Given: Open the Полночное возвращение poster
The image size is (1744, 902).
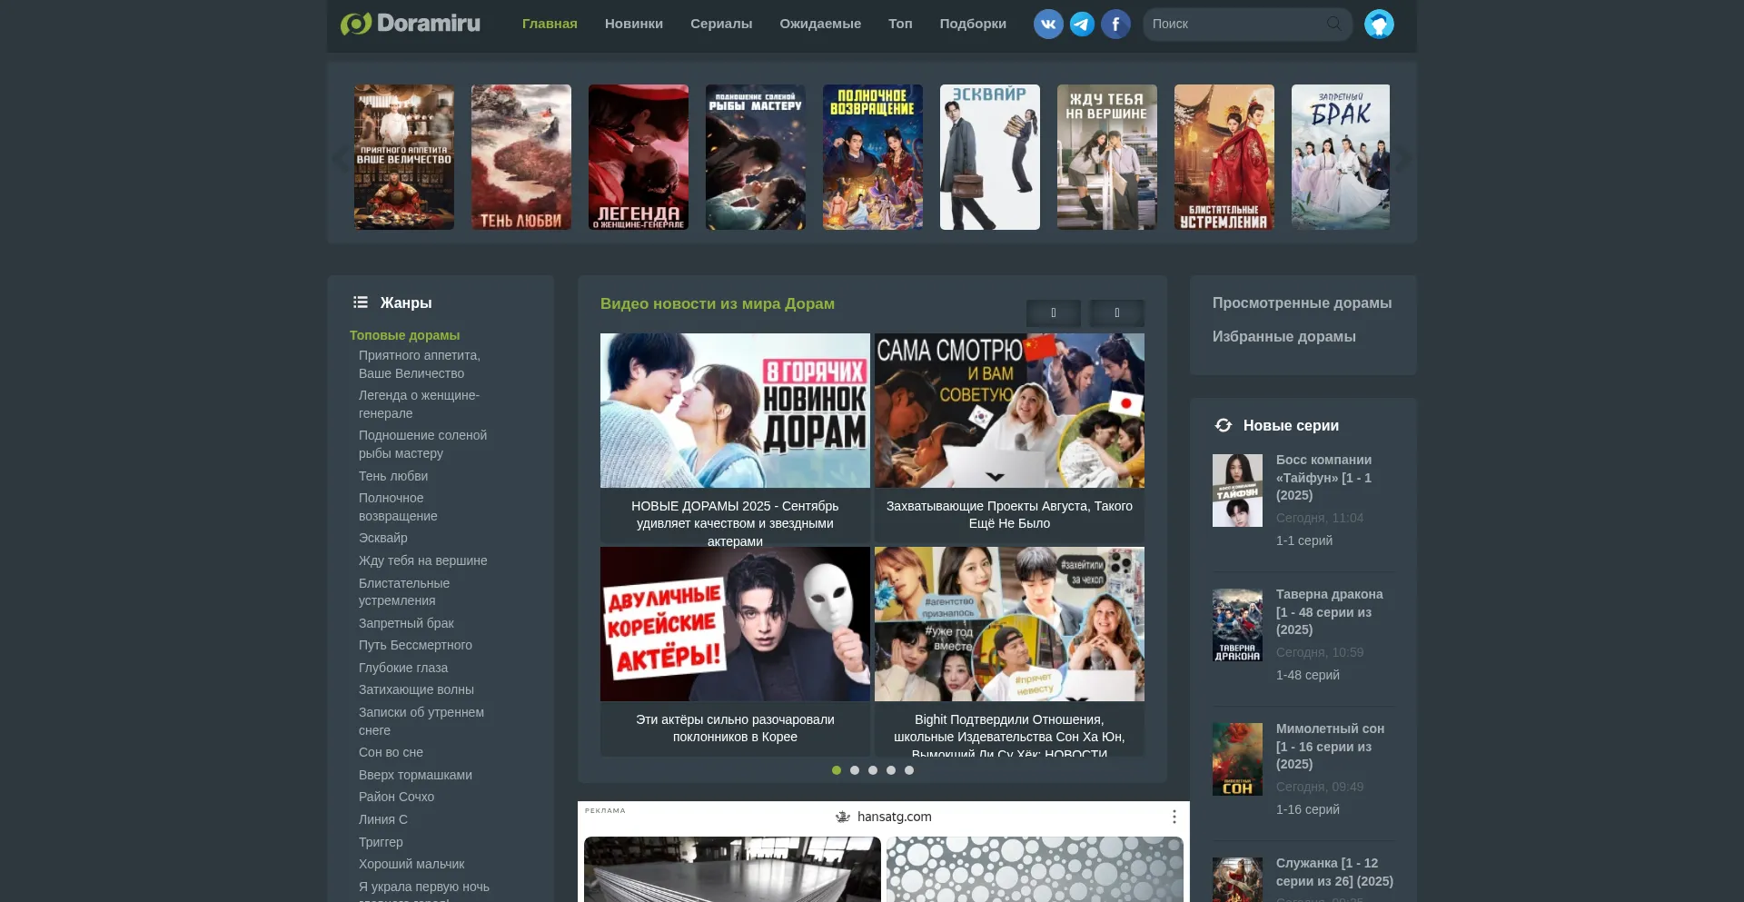Looking at the screenshot, I should coord(873,157).
